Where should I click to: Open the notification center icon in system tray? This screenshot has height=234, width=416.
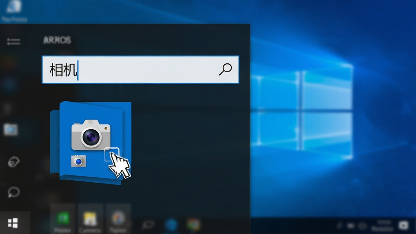[x=403, y=225]
